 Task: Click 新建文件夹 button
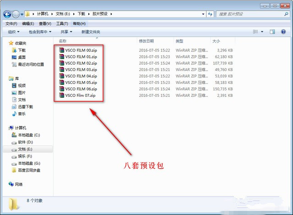pyautogui.click(x=91, y=32)
